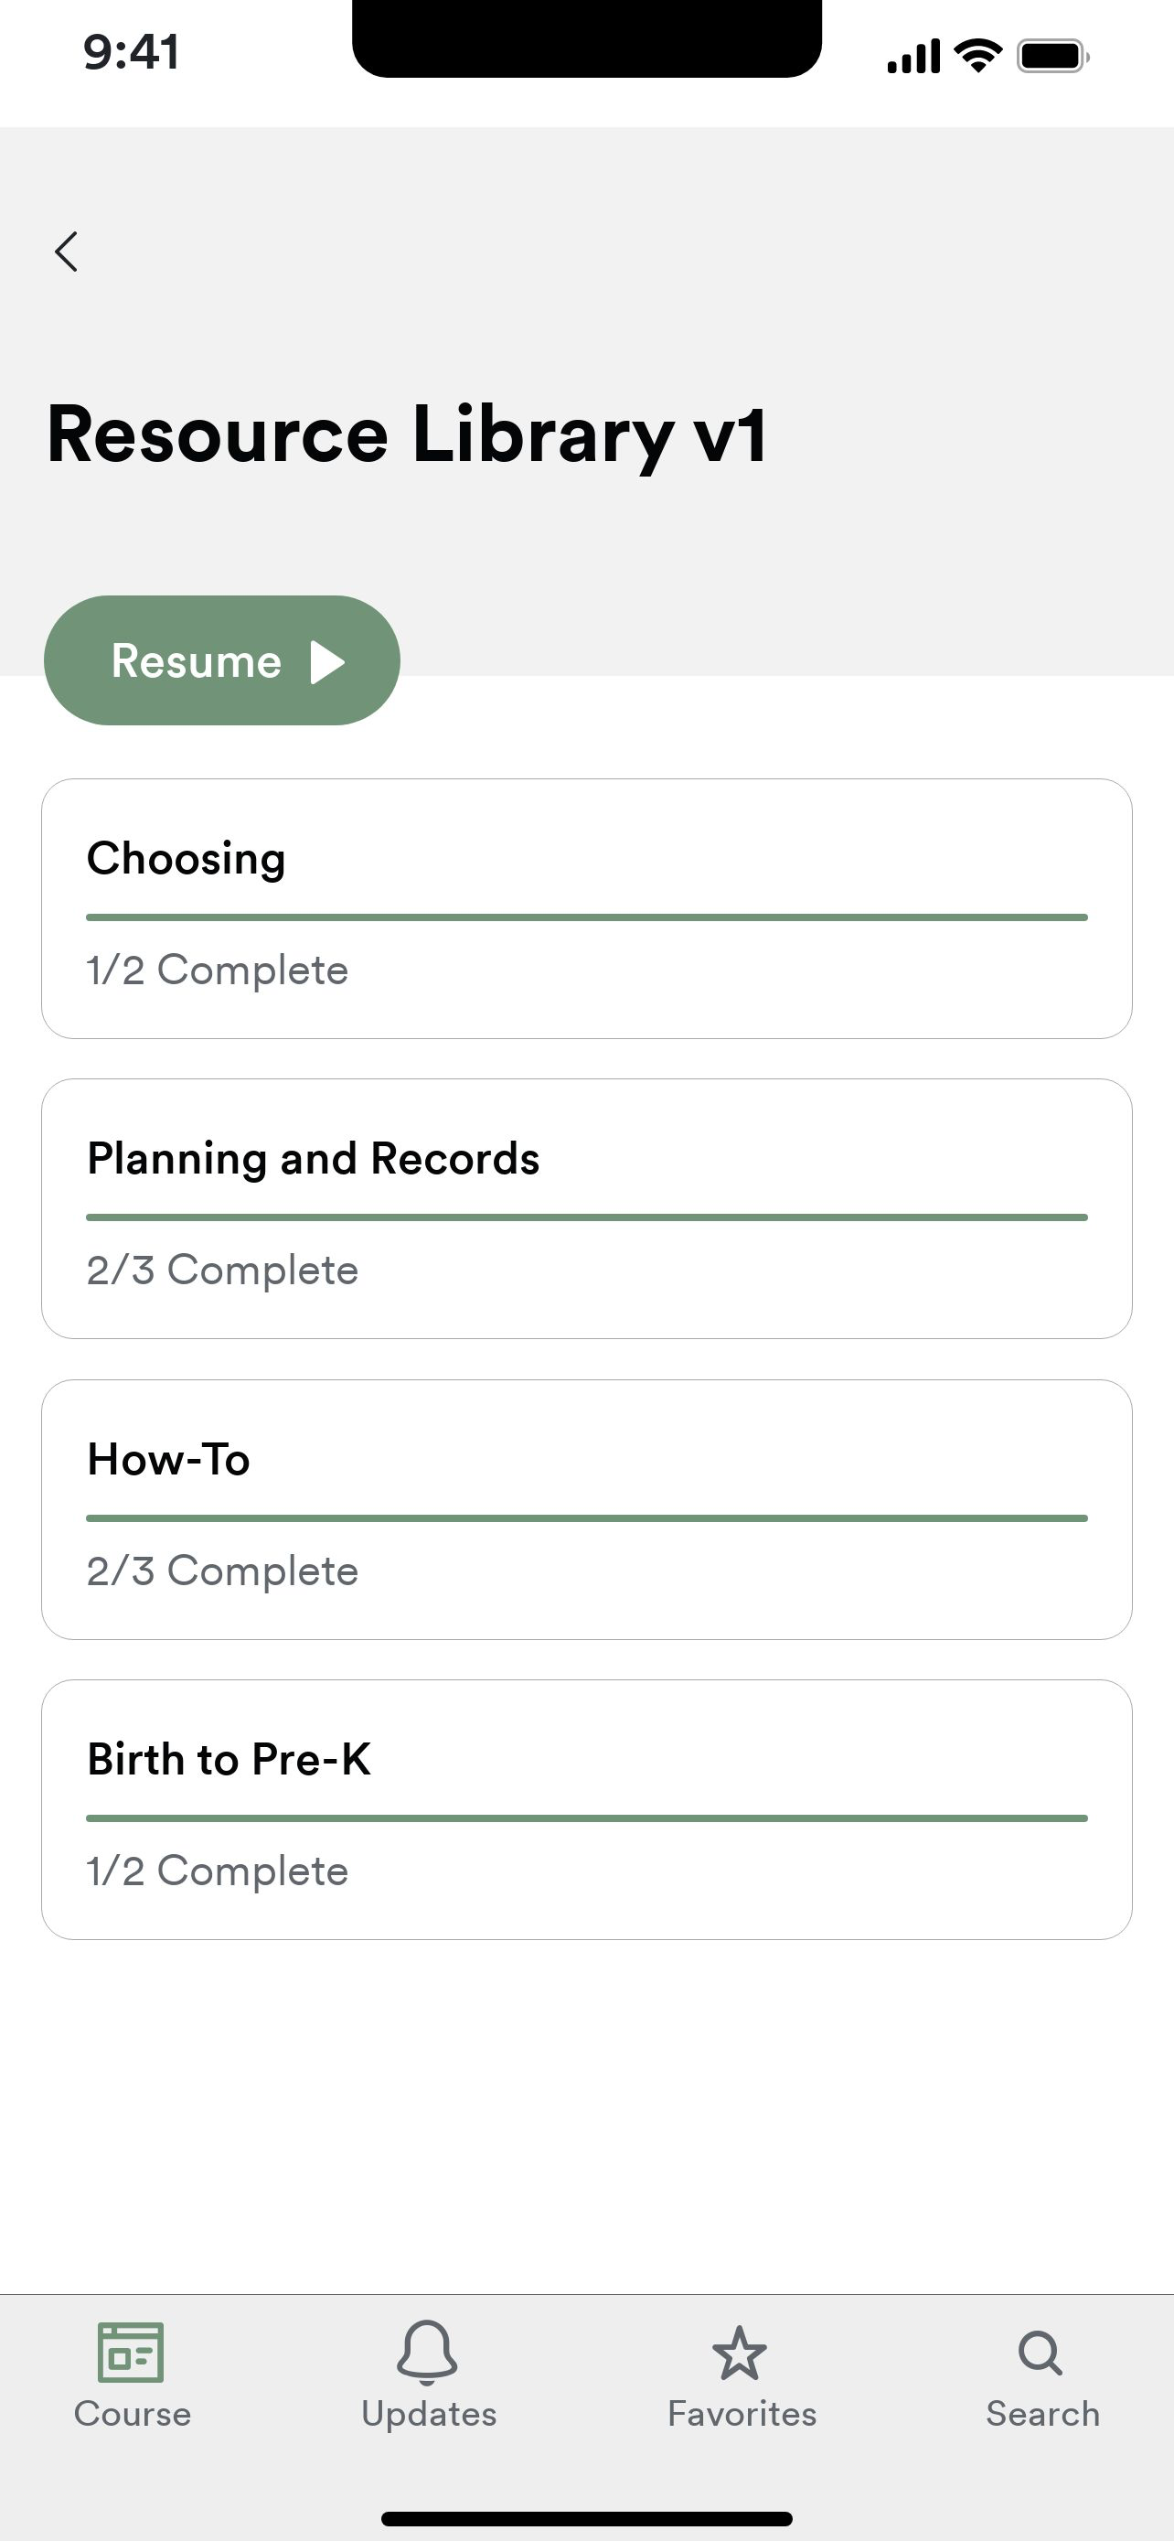
Task: Open the Planning and Records section
Action: click(x=586, y=1208)
